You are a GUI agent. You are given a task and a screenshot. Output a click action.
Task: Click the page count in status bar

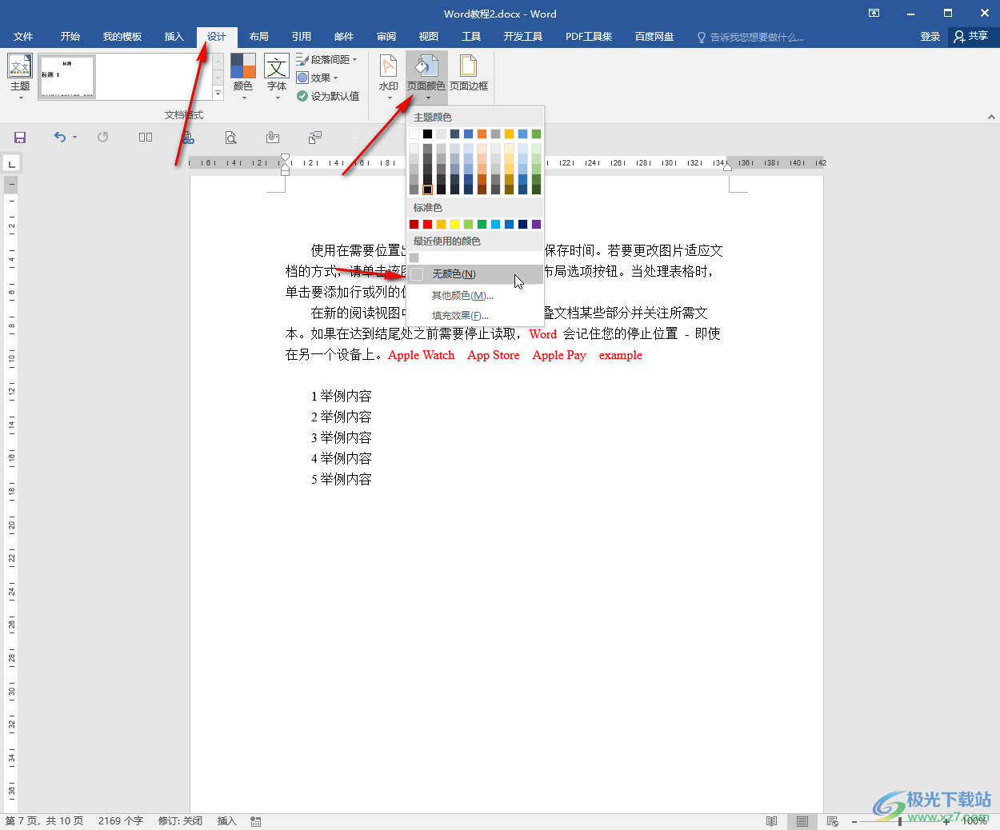44,821
